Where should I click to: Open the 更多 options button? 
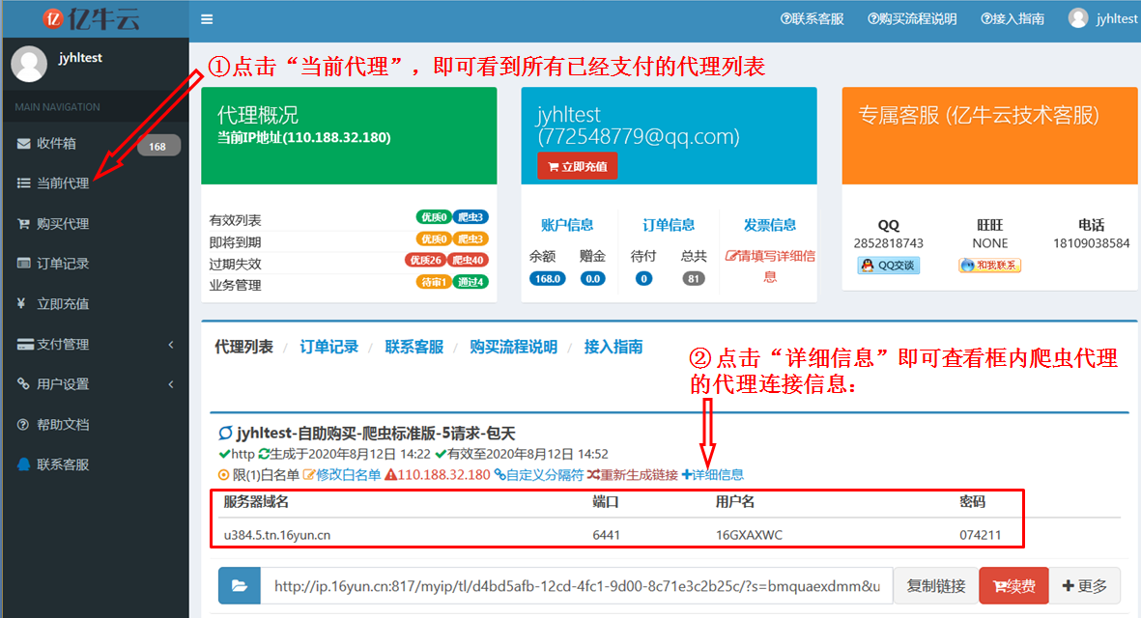[1084, 585]
